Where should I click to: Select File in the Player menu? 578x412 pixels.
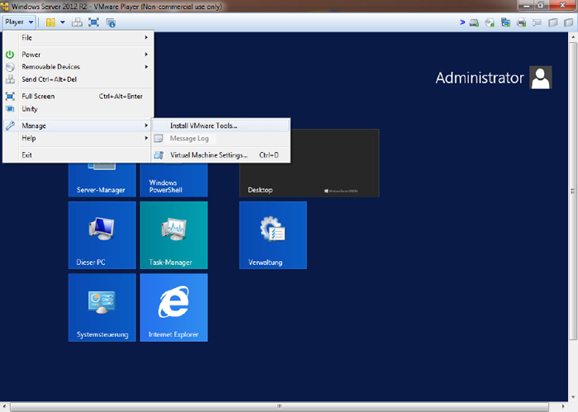pos(78,38)
